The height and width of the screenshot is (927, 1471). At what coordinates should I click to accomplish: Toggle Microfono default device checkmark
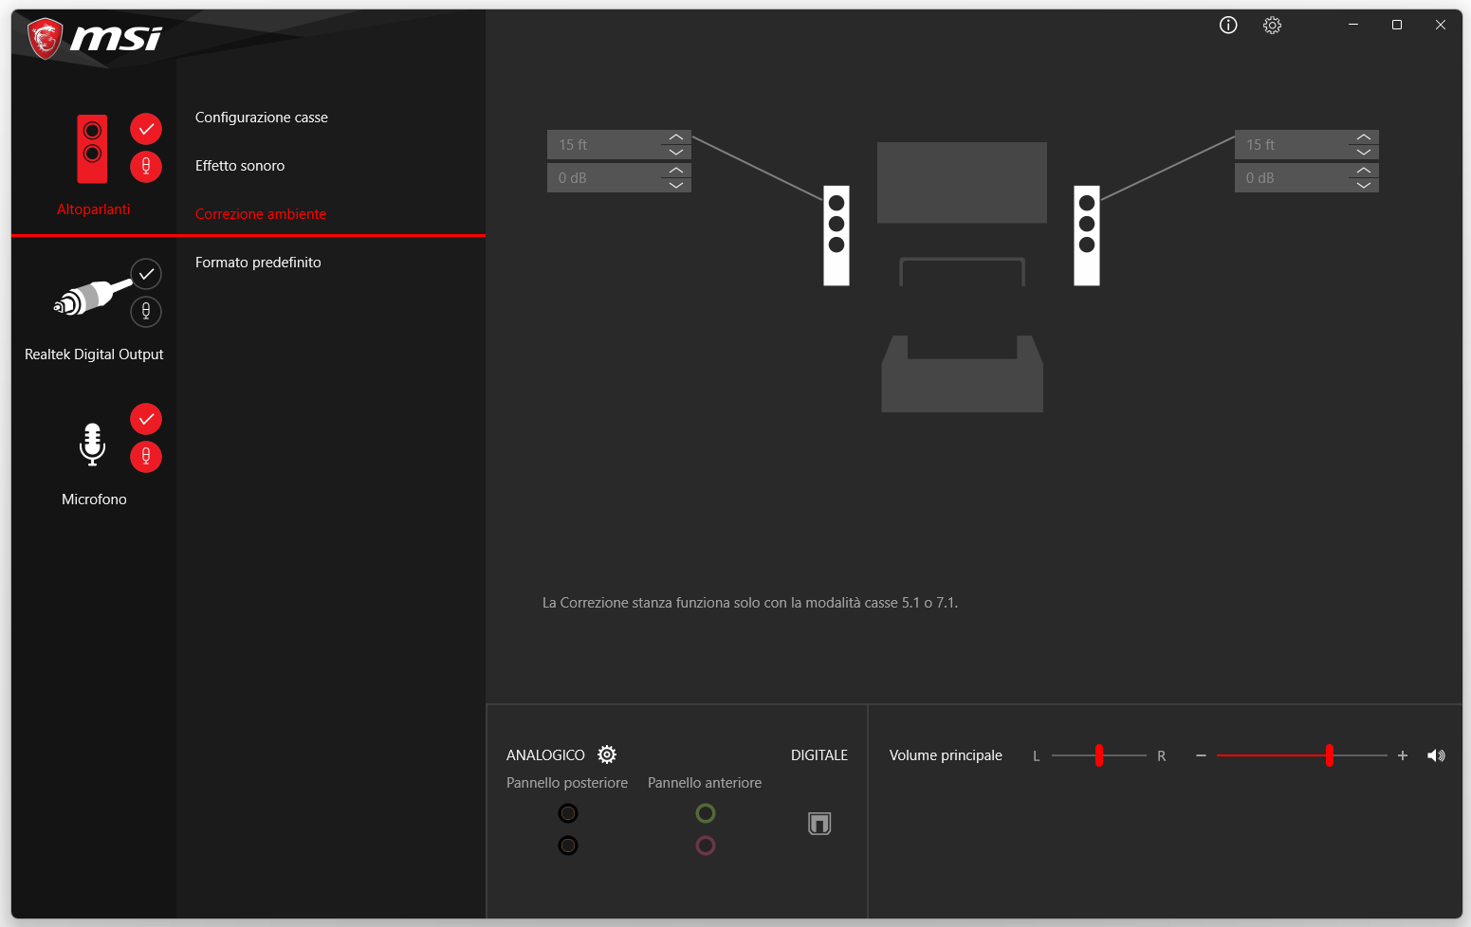[x=146, y=419]
